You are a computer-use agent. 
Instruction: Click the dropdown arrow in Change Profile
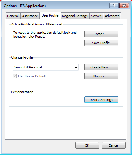click(x=76, y=68)
